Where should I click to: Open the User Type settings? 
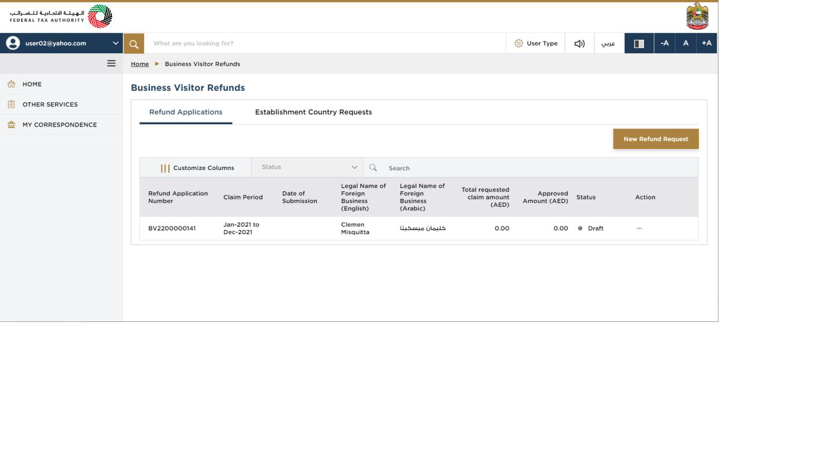tap(536, 43)
